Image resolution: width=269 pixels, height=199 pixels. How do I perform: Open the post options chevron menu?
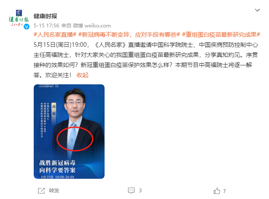coord(257,10)
